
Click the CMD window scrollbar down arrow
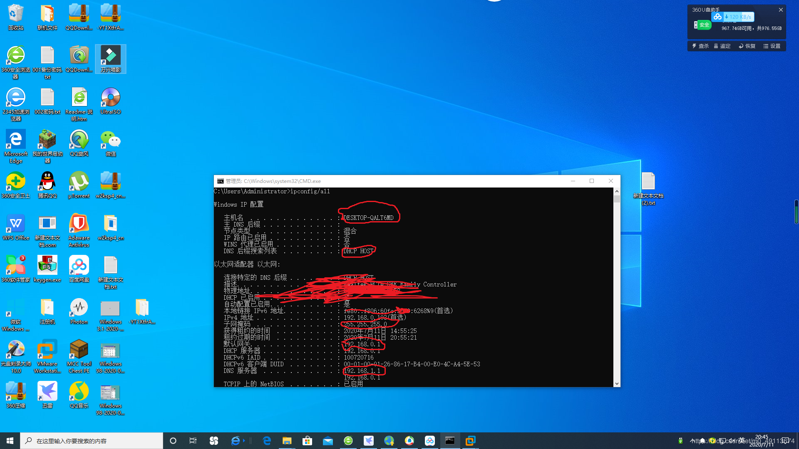[617, 383]
